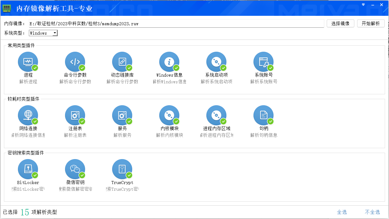Screen dimensions: 389x219
Task: Click the 系统账号 label text
Action: pos(264,75)
